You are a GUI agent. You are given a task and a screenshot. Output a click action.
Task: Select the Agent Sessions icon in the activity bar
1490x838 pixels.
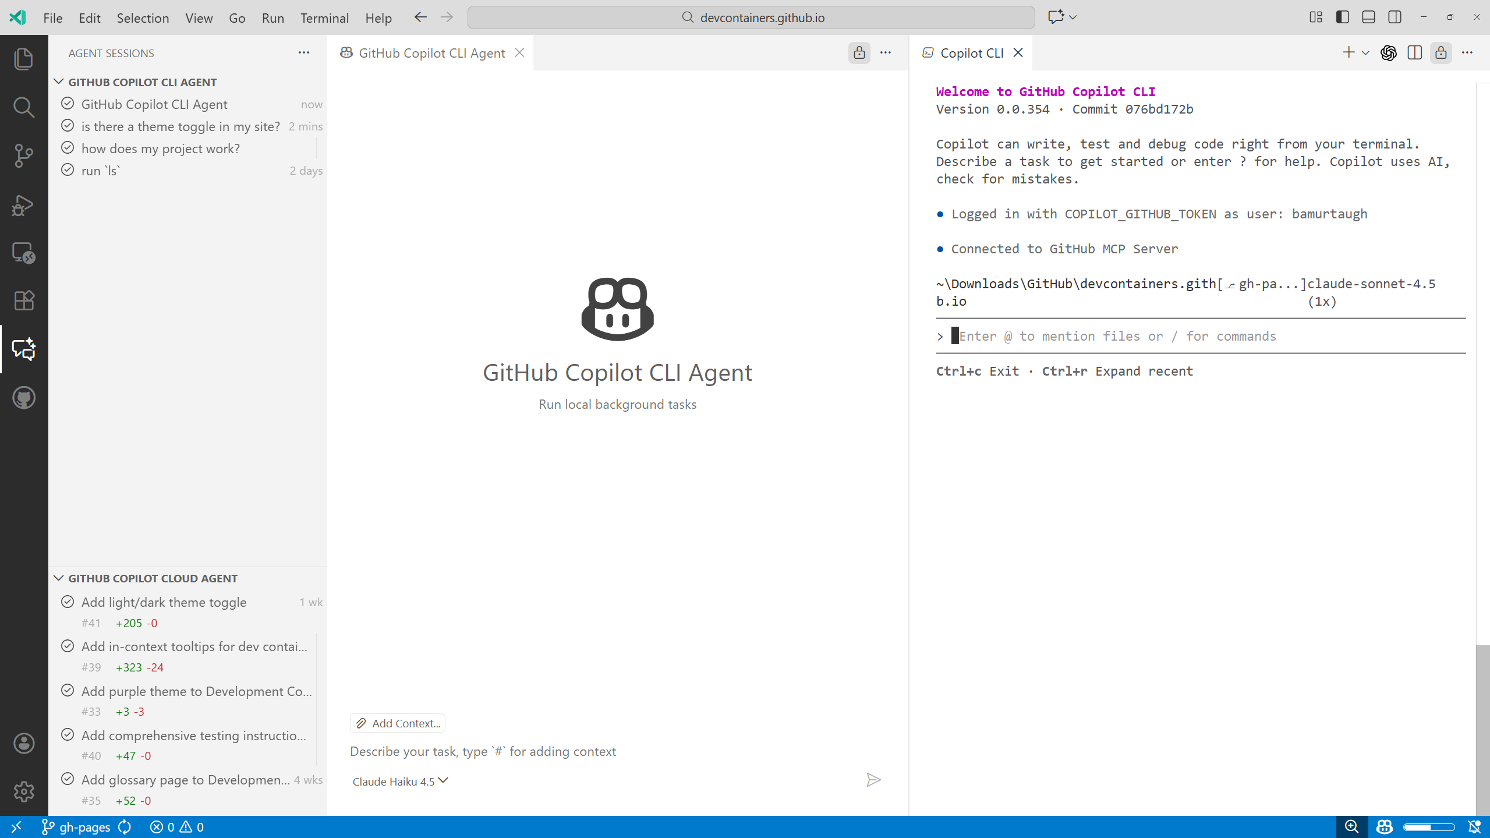(24, 349)
